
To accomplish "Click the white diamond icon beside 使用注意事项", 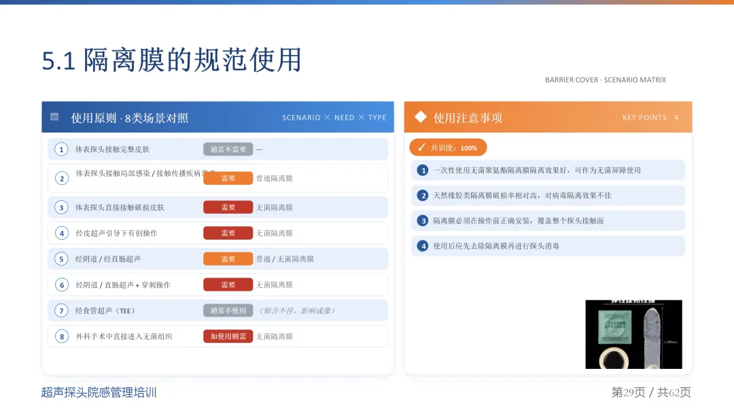I will coord(421,117).
